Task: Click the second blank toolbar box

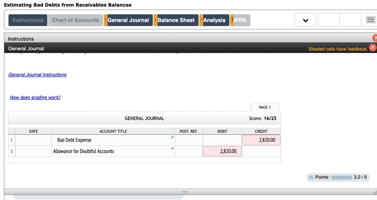Action: (x=350, y=20)
